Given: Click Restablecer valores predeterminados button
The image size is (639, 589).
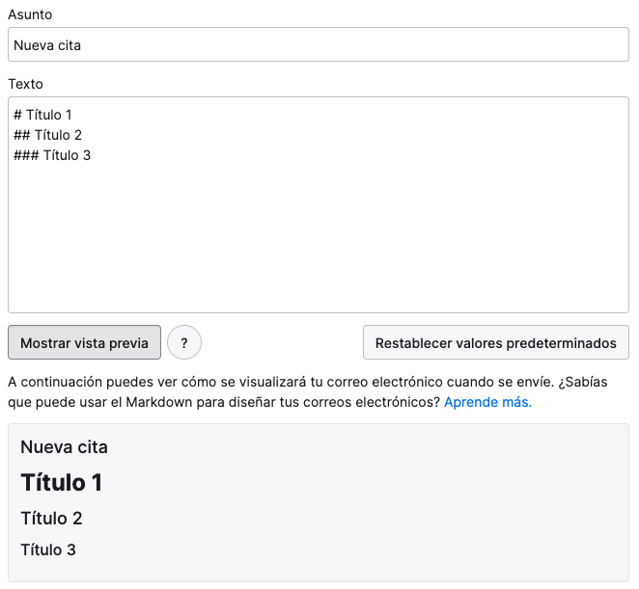Looking at the screenshot, I should [496, 343].
